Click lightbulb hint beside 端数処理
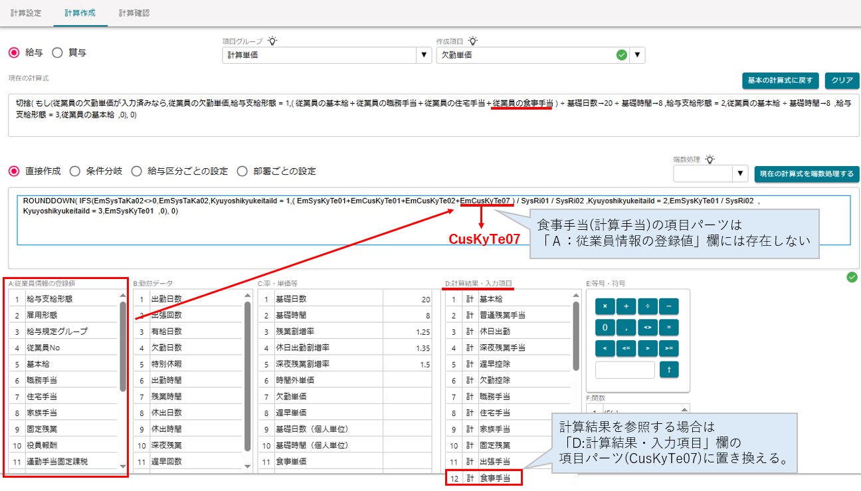861x491 pixels. [710, 159]
